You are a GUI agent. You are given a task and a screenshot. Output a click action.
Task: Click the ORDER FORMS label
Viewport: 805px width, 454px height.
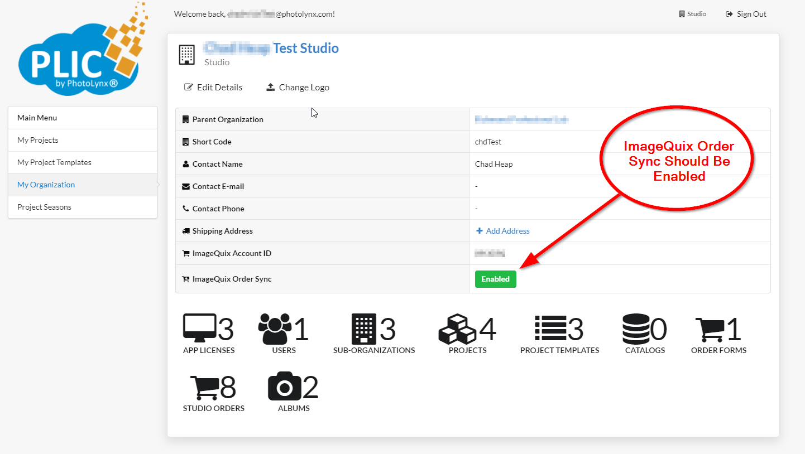point(718,350)
